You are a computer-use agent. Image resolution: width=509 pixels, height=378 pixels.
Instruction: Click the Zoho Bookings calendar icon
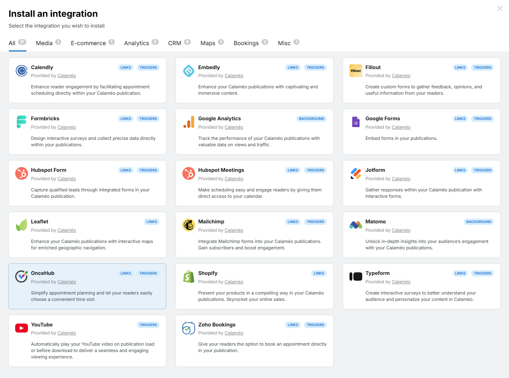pos(189,328)
